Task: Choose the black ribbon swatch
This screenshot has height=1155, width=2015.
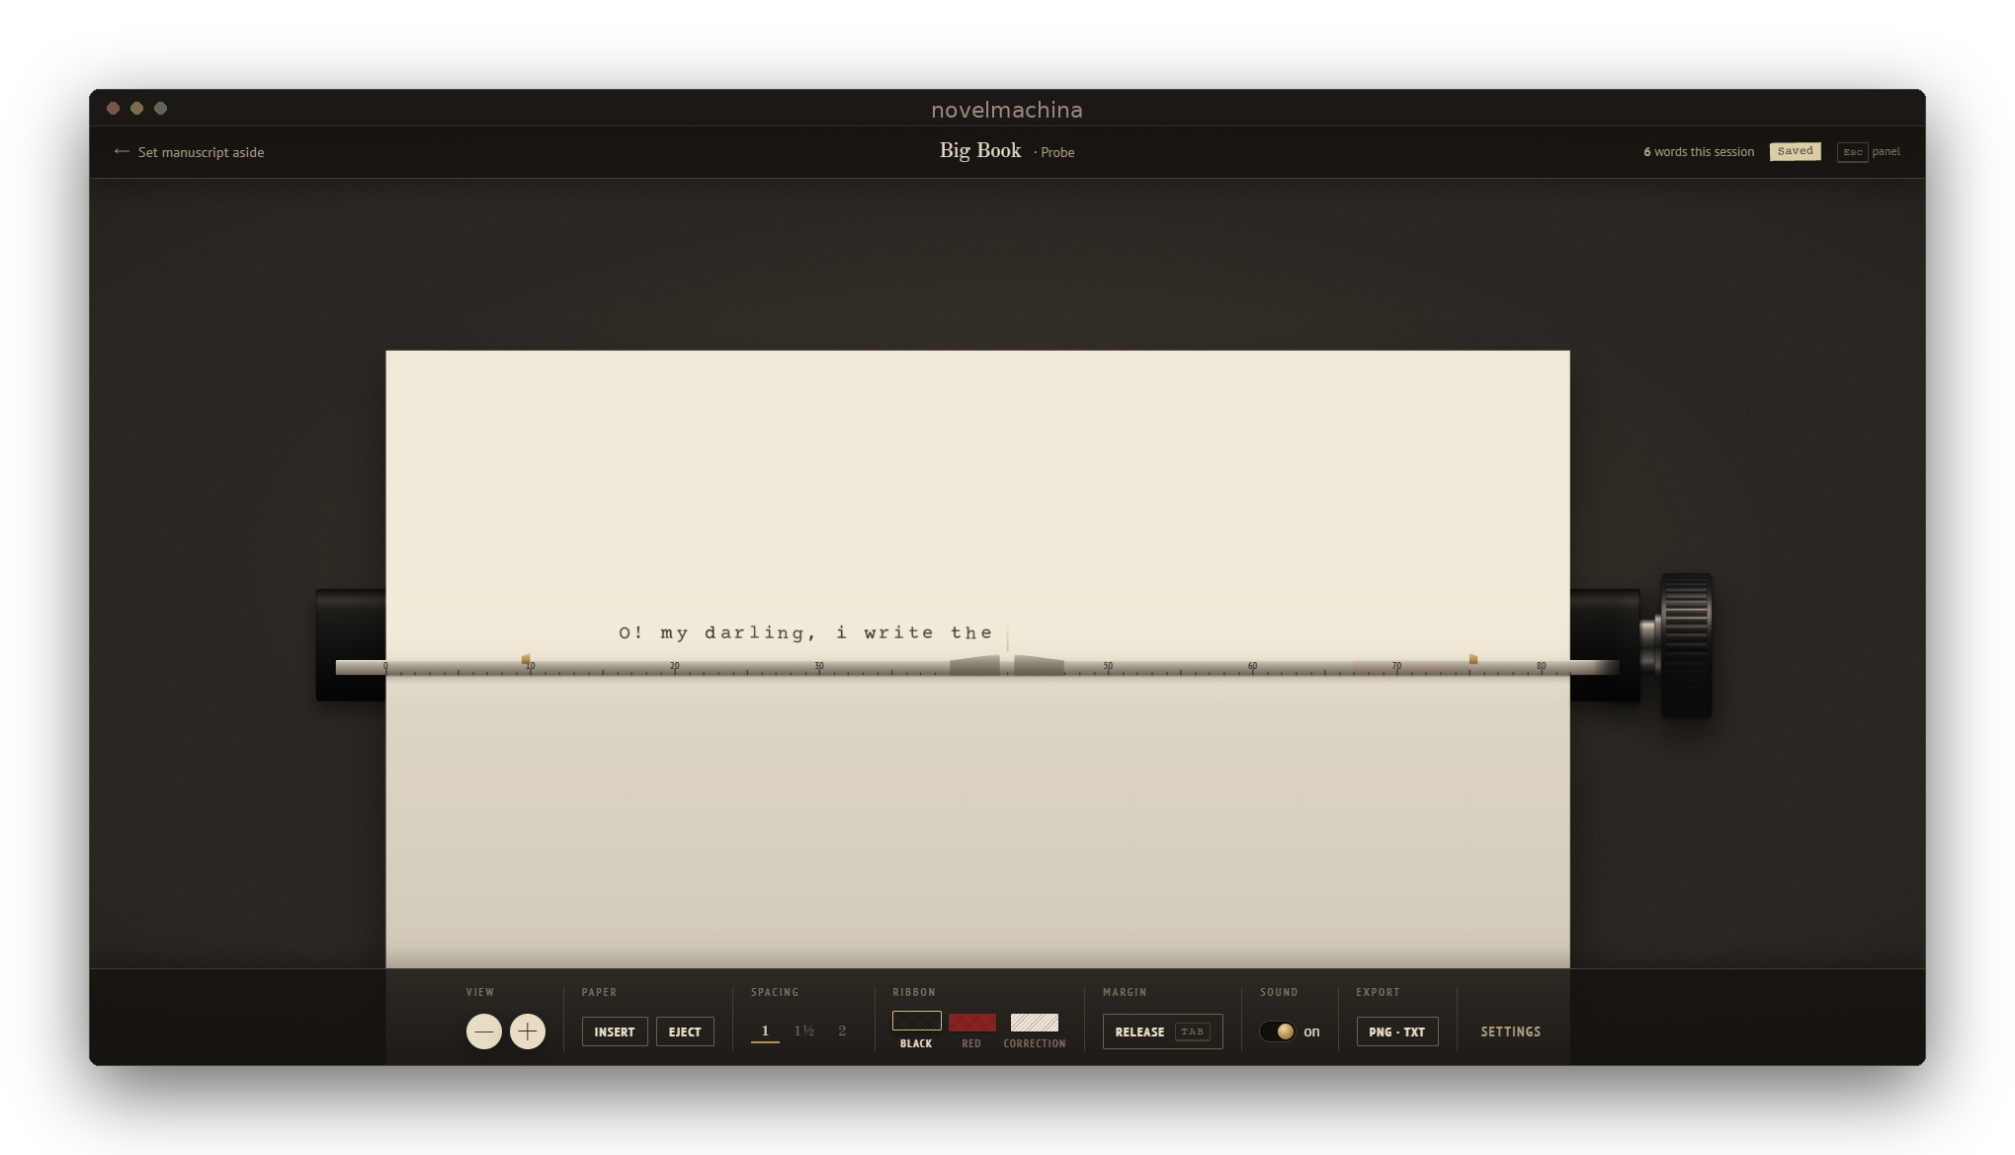Action: [916, 1021]
